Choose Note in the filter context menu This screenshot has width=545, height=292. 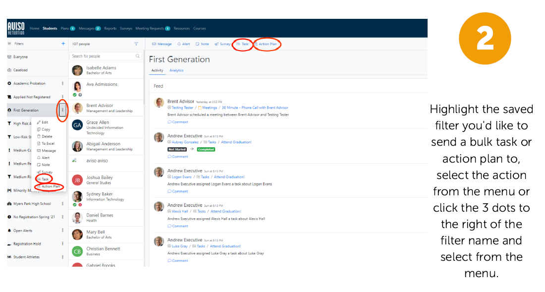(44, 165)
